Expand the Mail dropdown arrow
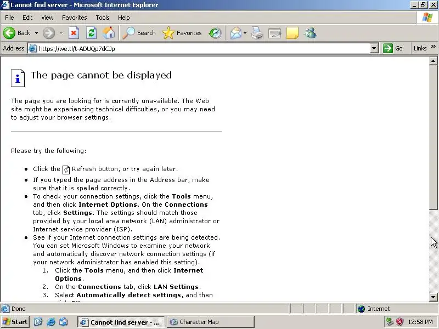 coord(245,33)
